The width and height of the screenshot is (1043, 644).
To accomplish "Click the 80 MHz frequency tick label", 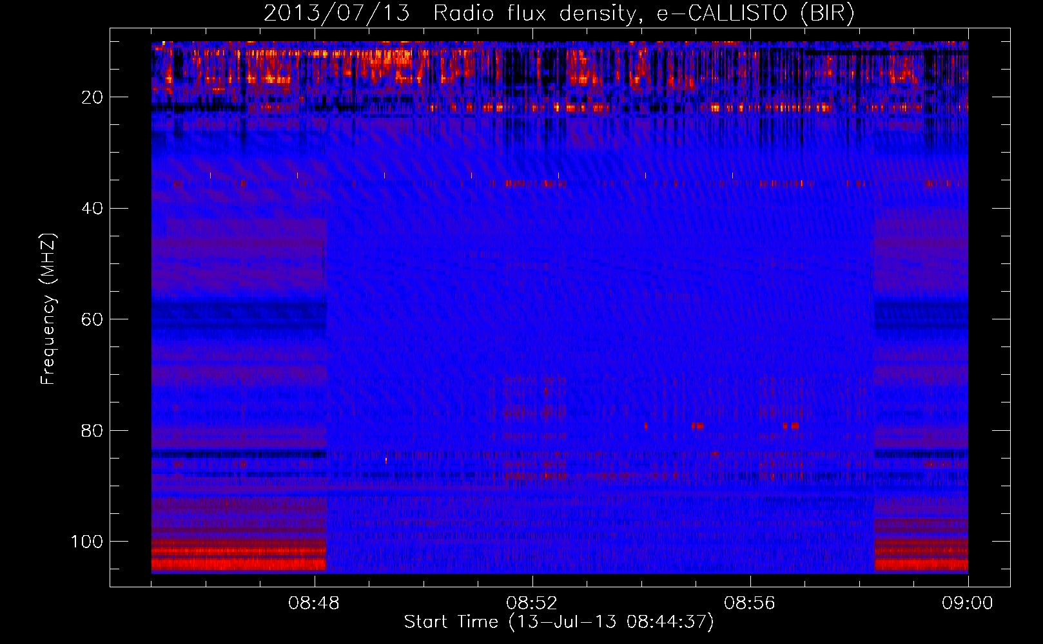I will pyautogui.click(x=92, y=430).
